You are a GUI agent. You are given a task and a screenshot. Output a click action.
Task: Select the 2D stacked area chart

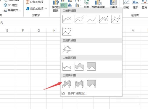[79, 66]
